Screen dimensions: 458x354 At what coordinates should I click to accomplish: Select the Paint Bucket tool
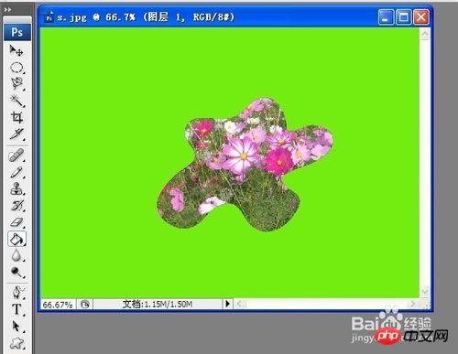point(16,239)
